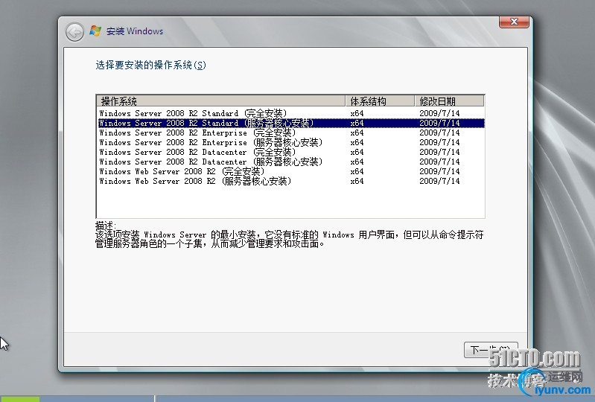The height and width of the screenshot is (402, 595).
Task: Click the Windows flag logo in title
Action: 95,31
